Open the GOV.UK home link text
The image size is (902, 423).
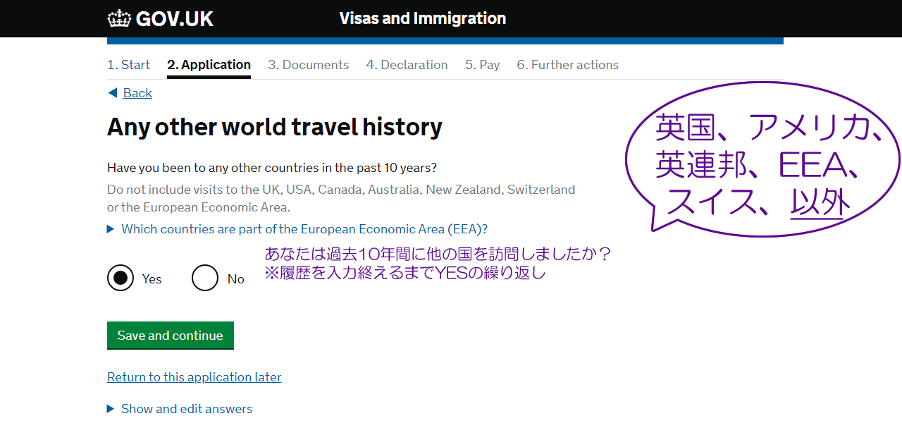[x=175, y=19]
